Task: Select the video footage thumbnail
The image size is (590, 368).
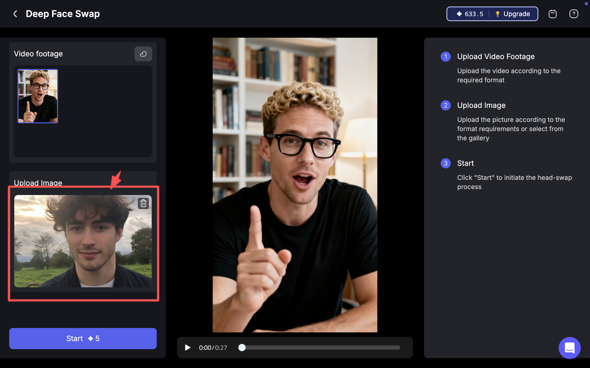Action: point(37,96)
